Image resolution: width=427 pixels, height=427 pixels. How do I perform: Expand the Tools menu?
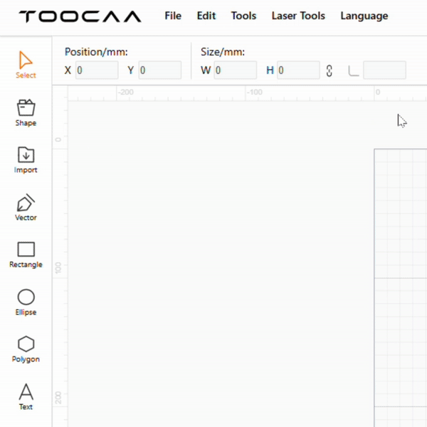[243, 16]
